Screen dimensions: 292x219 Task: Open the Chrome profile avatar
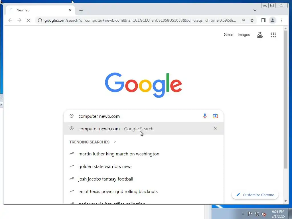pyautogui.click(x=272, y=20)
